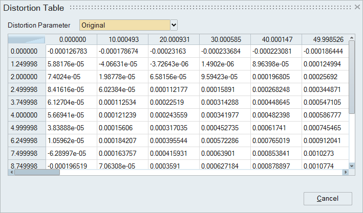
Task: Click the cell containing 7.4024e-05
Action: 71,76
